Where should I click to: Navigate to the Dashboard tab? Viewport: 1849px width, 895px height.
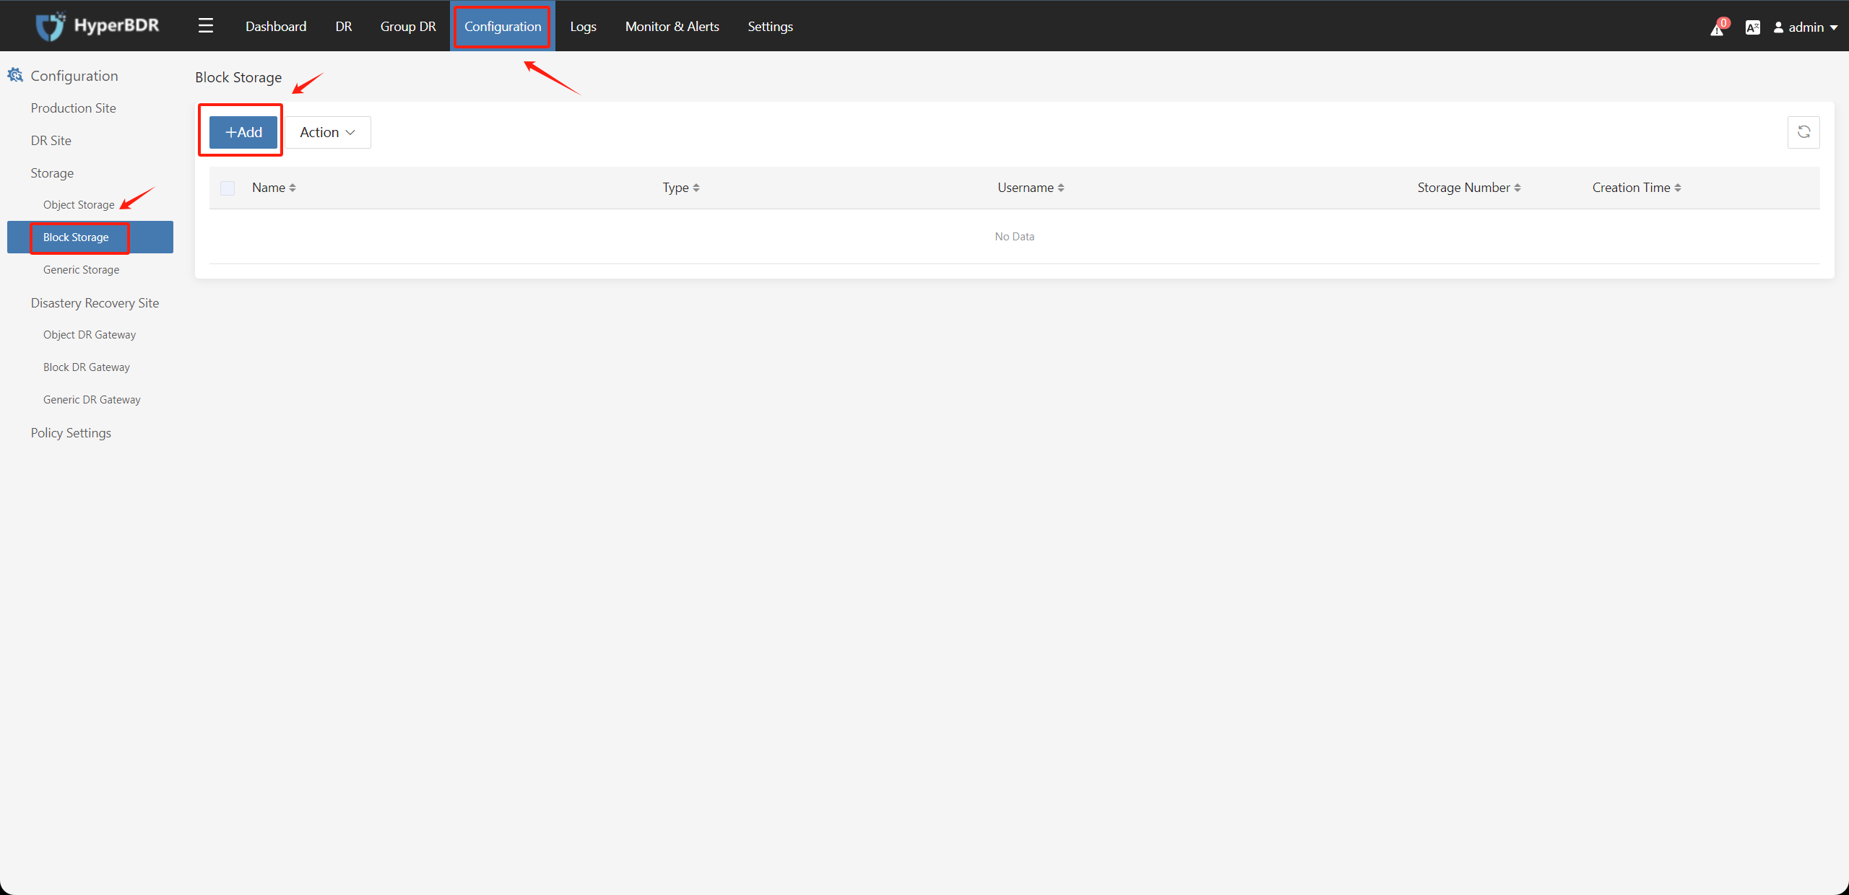click(274, 26)
